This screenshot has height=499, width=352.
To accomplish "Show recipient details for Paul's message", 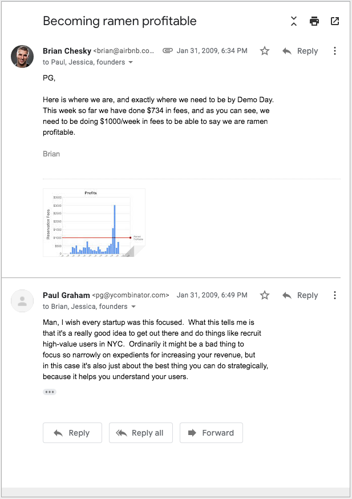I will coord(133,307).
